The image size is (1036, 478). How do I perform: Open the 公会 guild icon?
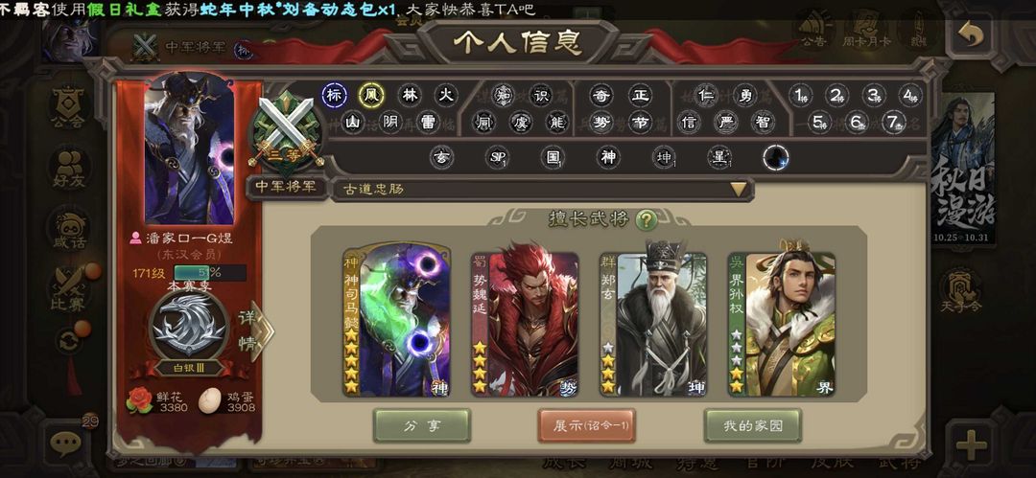coord(69,107)
